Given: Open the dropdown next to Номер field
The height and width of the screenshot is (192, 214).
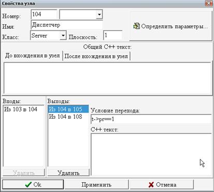Looking at the screenshot, I should [x=99, y=14].
